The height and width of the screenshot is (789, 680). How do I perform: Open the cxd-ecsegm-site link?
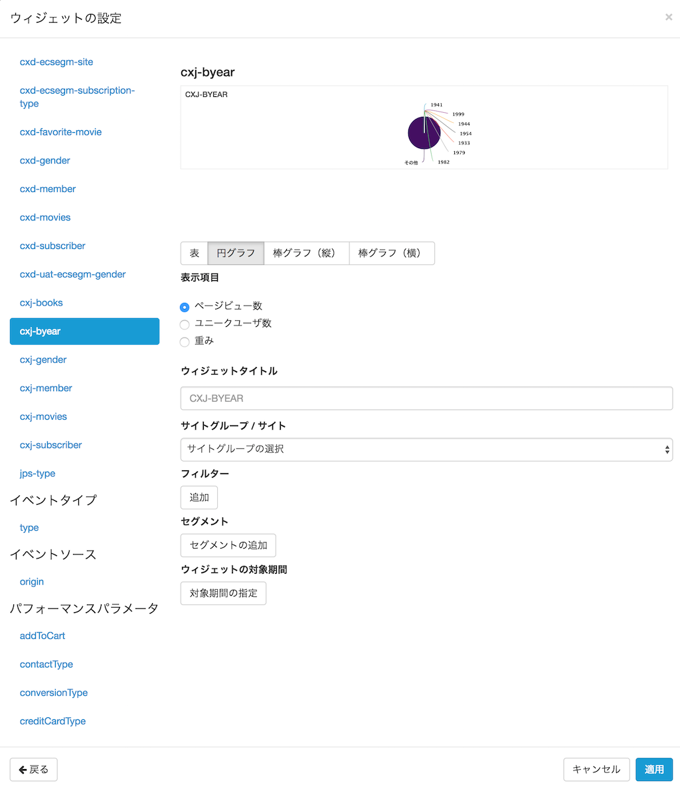pos(56,62)
